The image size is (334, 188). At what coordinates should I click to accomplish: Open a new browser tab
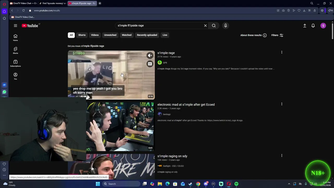click(x=100, y=3)
